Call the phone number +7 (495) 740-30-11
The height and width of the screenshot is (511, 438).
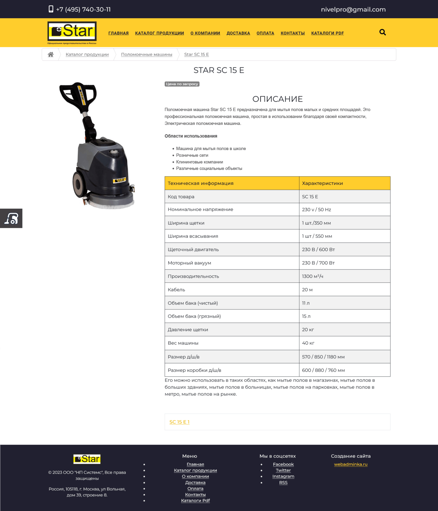pos(83,9)
